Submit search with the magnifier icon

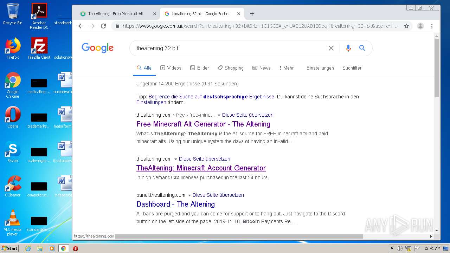click(362, 48)
